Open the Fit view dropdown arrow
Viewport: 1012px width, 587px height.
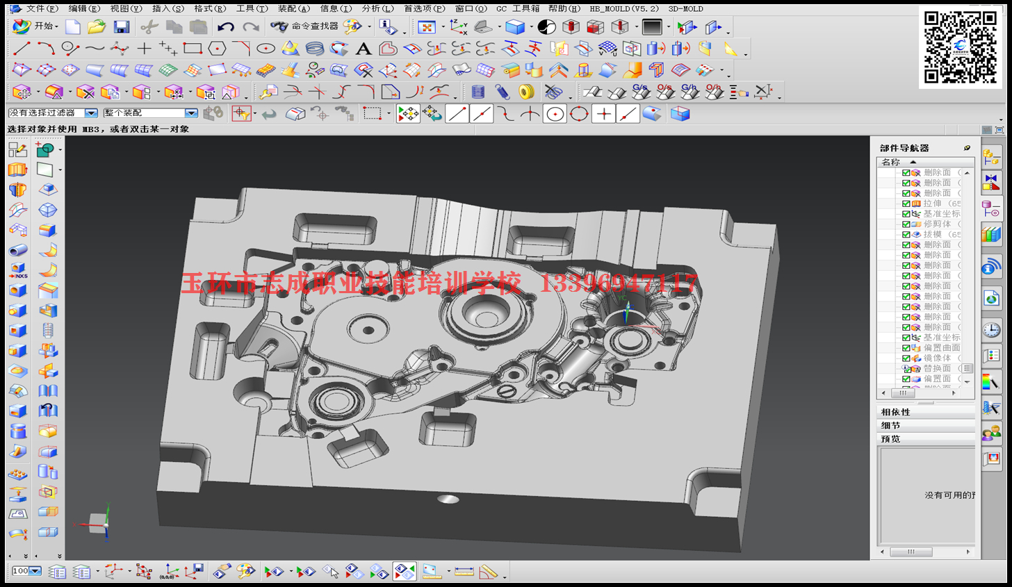[x=443, y=28]
